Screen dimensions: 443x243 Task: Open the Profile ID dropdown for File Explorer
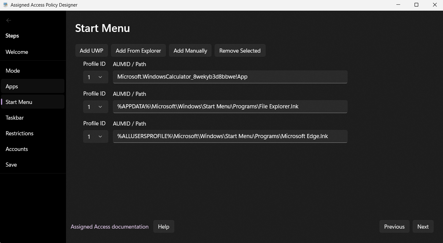pos(95,106)
